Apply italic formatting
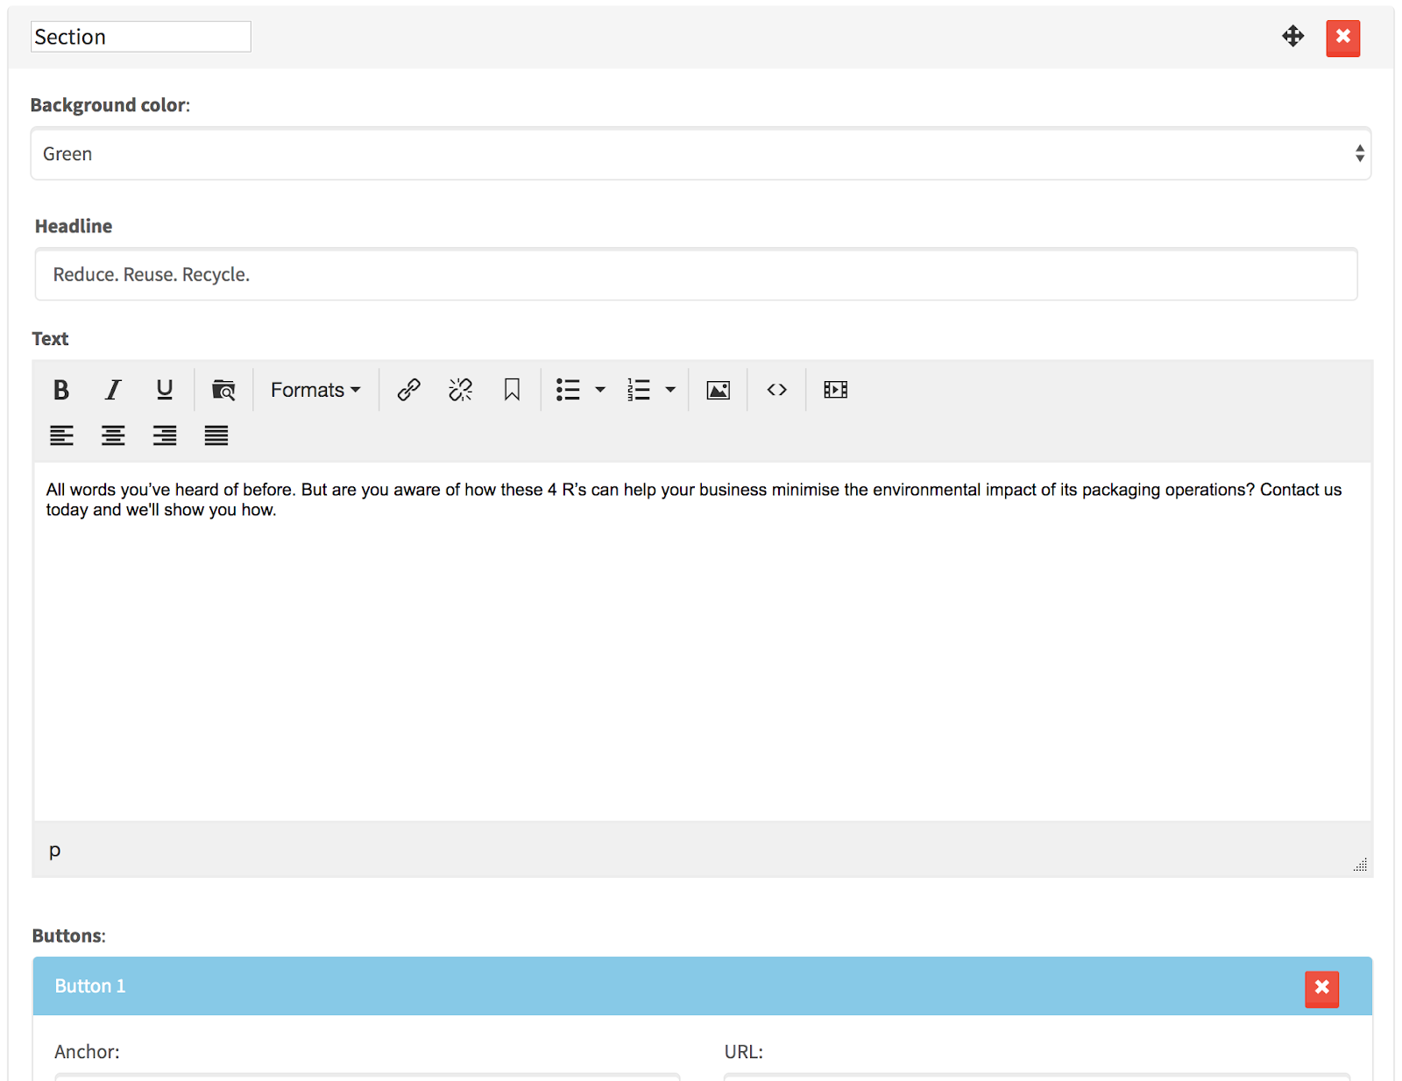Image resolution: width=1402 pixels, height=1081 pixels. (112, 389)
